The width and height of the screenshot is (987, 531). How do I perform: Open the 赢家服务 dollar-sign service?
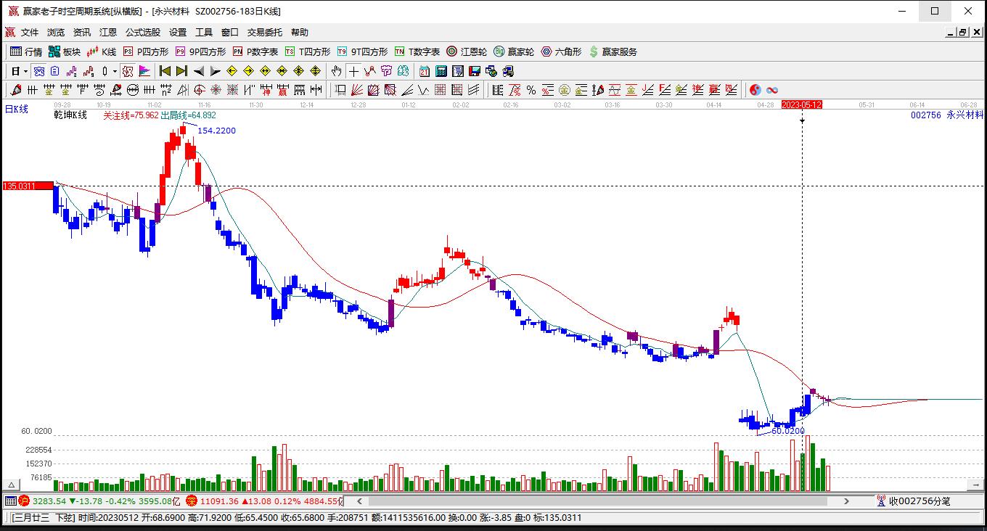(x=613, y=52)
